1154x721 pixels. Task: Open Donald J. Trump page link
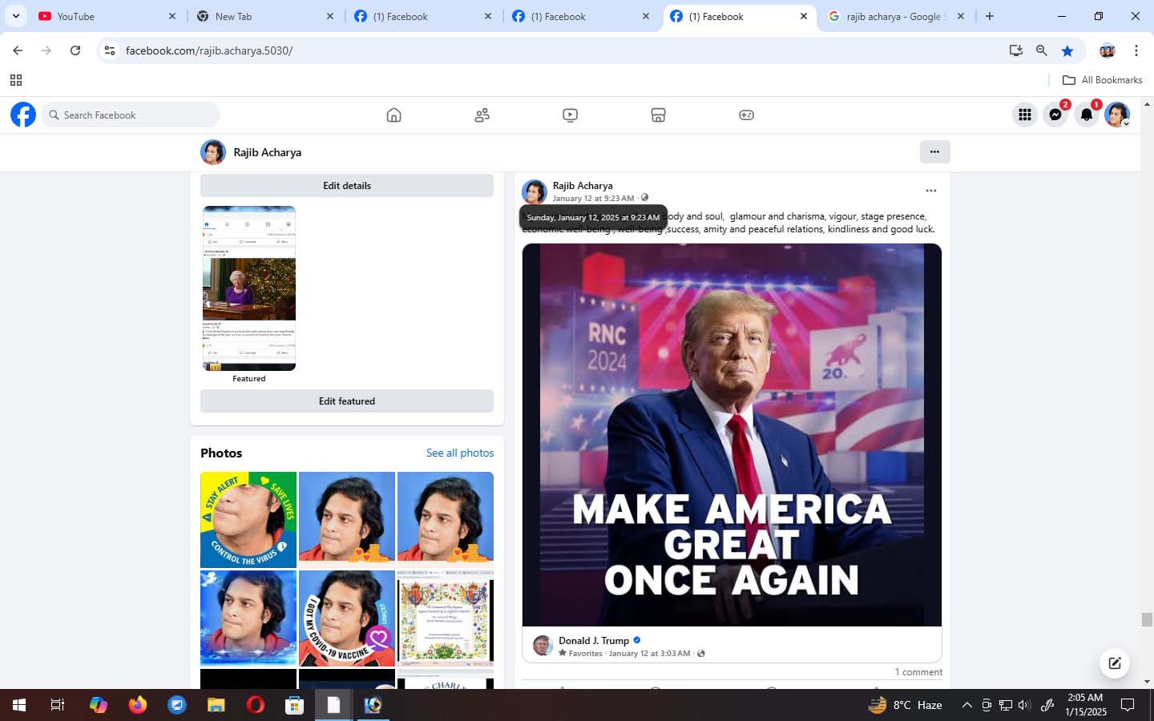coord(594,640)
